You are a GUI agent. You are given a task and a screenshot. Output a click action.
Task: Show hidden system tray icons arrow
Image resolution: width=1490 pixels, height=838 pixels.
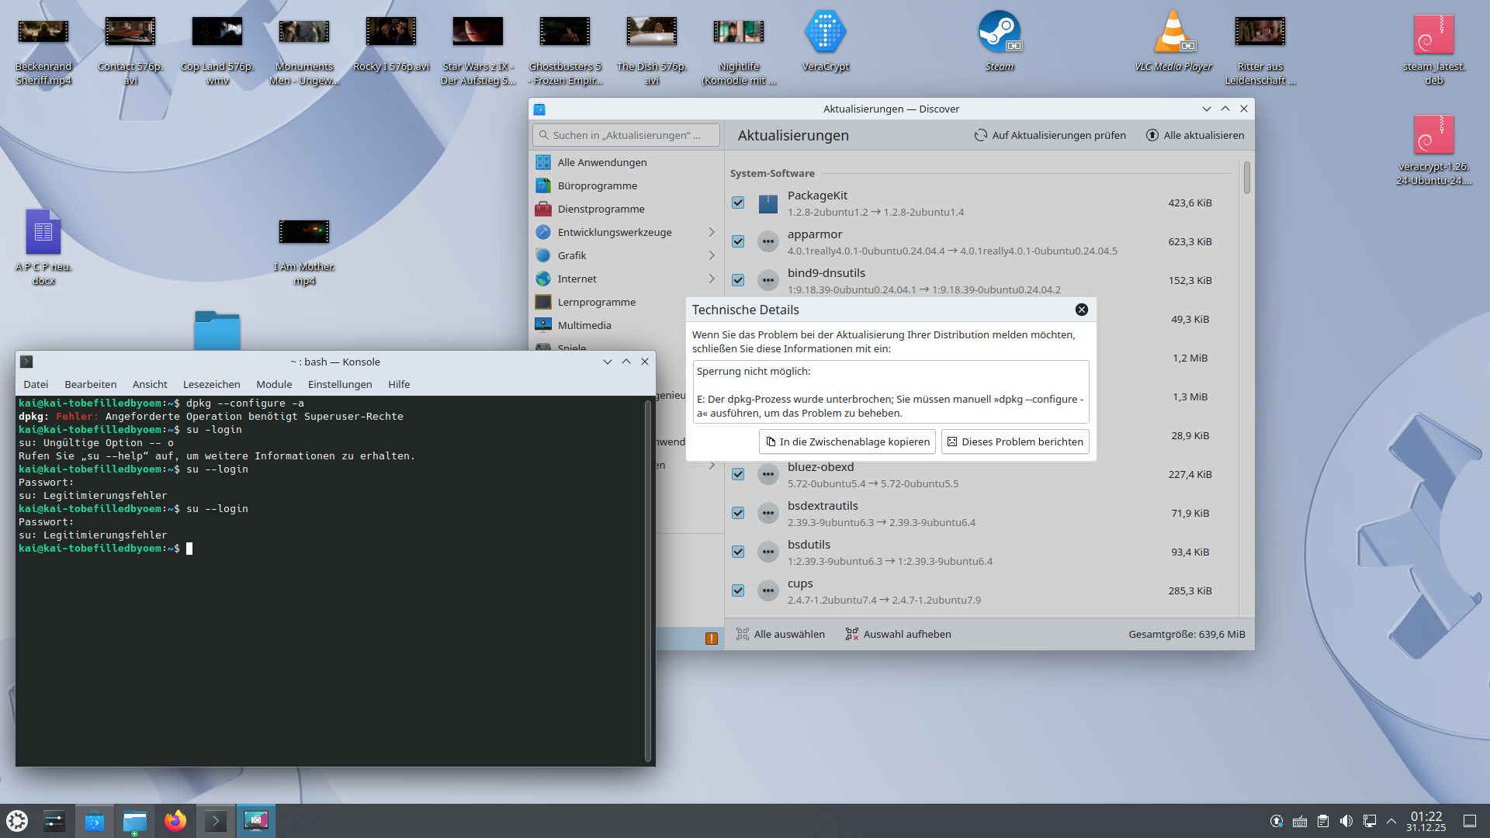pos(1391,821)
